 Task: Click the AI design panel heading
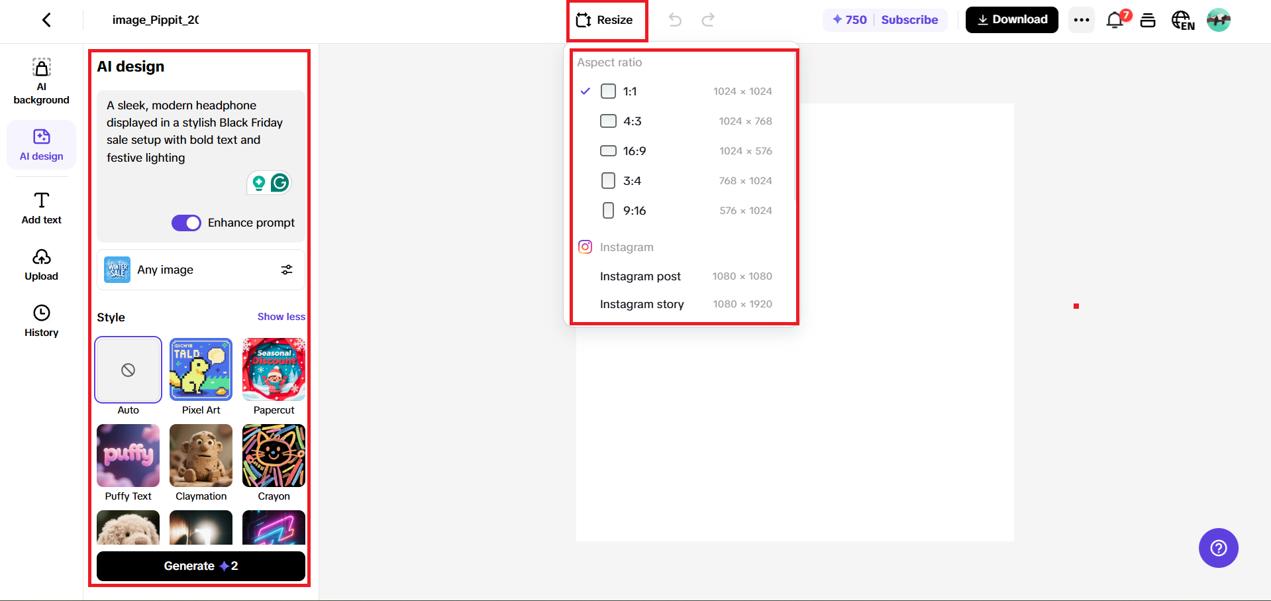[x=130, y=66]
